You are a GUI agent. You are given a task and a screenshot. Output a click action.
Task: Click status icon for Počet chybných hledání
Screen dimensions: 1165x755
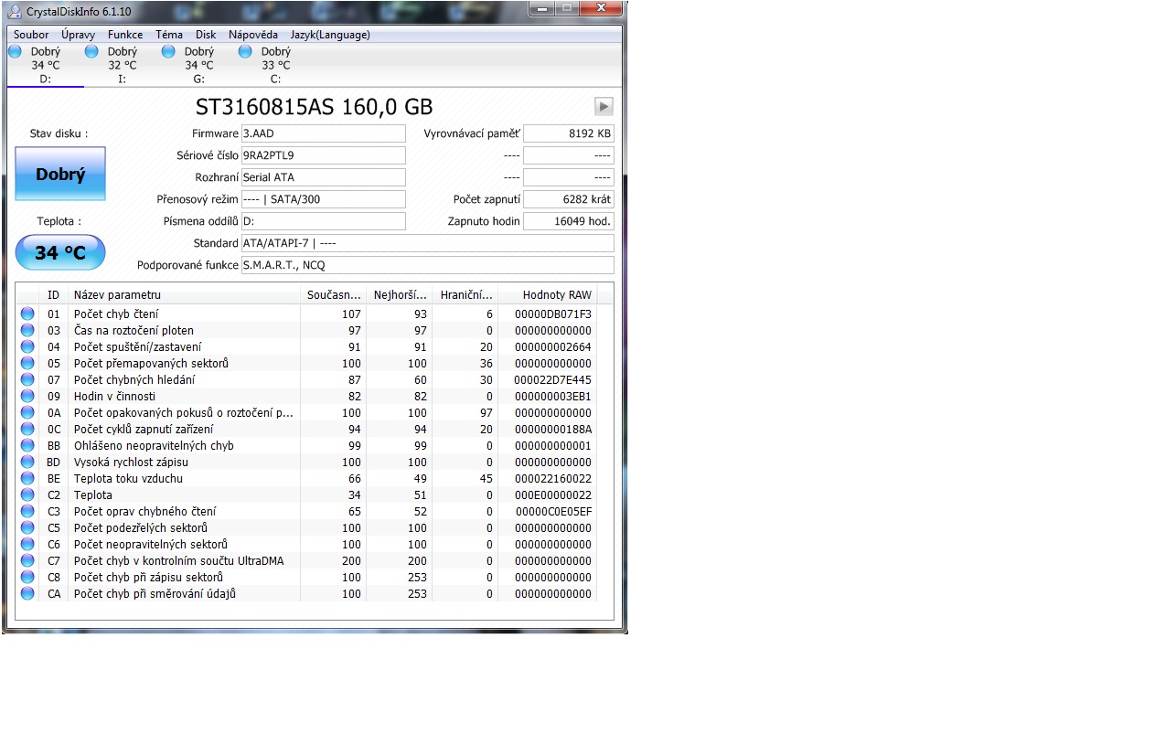point(27,379)
